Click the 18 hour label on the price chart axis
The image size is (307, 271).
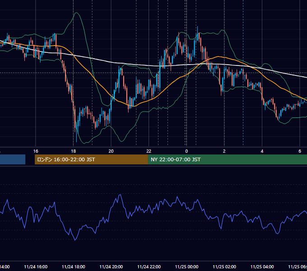click(74, 151)
